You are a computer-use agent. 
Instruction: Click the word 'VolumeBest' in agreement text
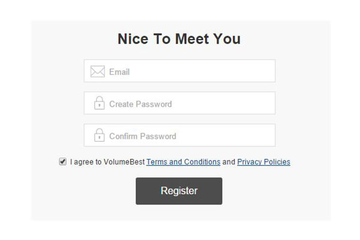(124, 162)
